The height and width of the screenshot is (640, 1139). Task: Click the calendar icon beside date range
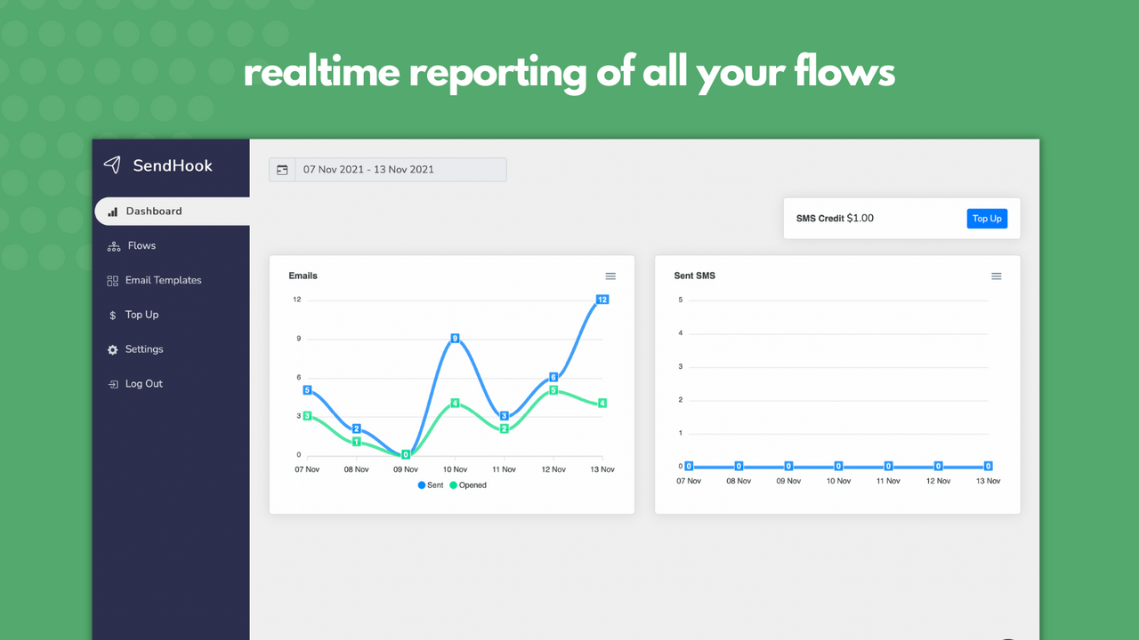[x=282, y=170]
